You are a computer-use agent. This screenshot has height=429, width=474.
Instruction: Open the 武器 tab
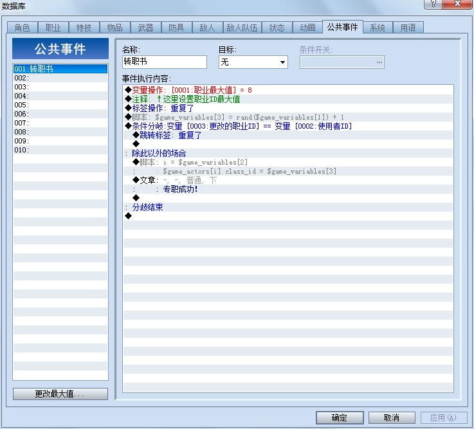click(146, 28)
